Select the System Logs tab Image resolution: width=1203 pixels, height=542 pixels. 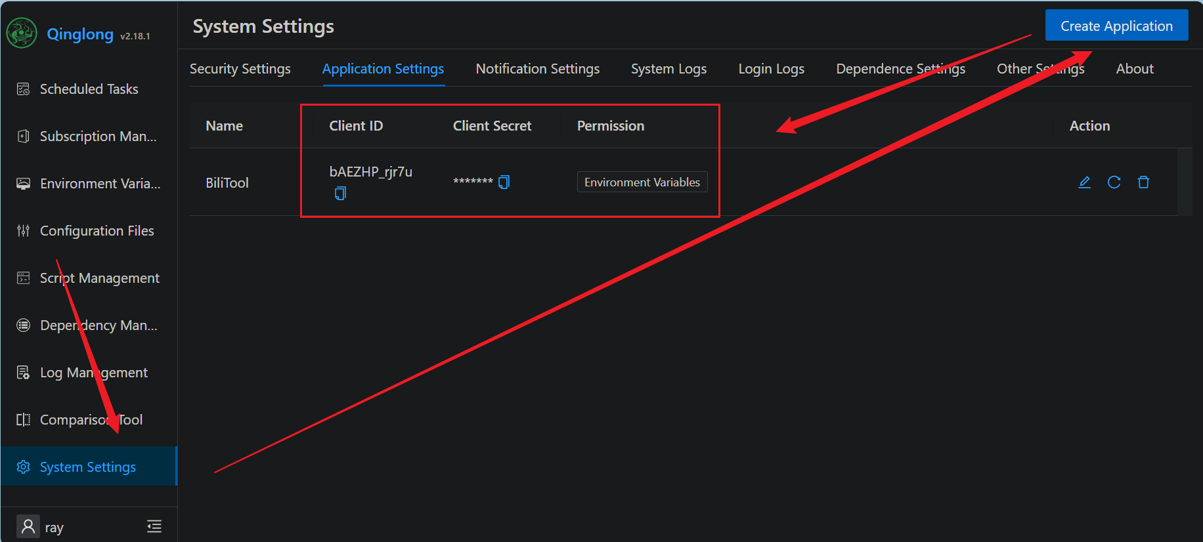click(x=668, y=69)
